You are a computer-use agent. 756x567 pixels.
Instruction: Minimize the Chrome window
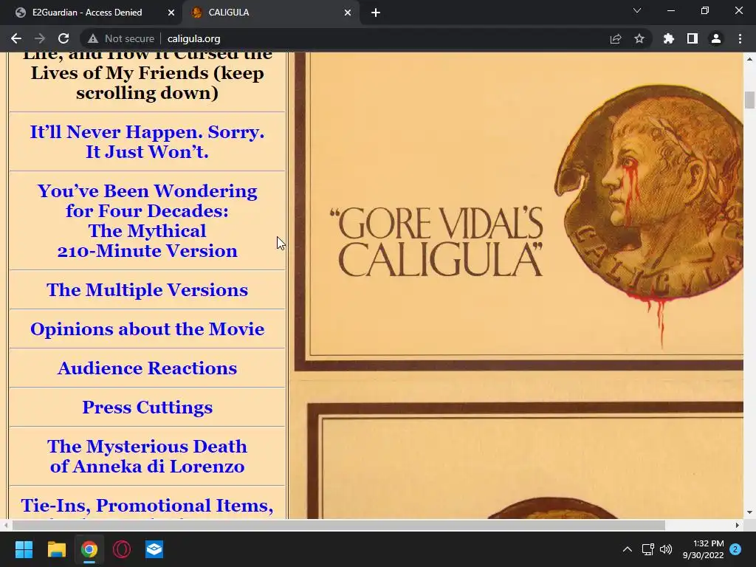tap(670, 10)
